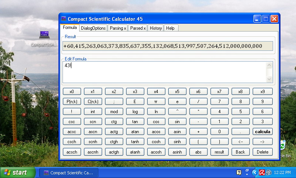
Task: Select Compact Scientific Ca... taskbar button
Action: 69,173
